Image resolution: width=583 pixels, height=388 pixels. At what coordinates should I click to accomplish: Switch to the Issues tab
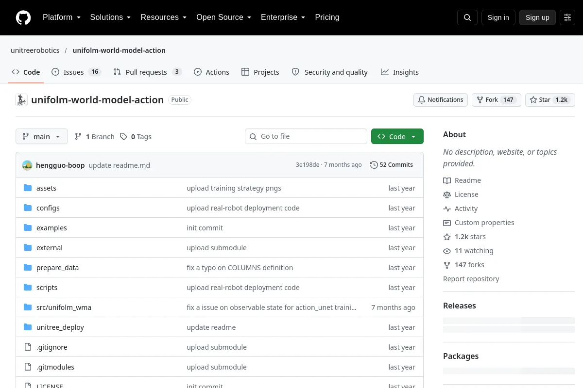[x=76, y=72]
